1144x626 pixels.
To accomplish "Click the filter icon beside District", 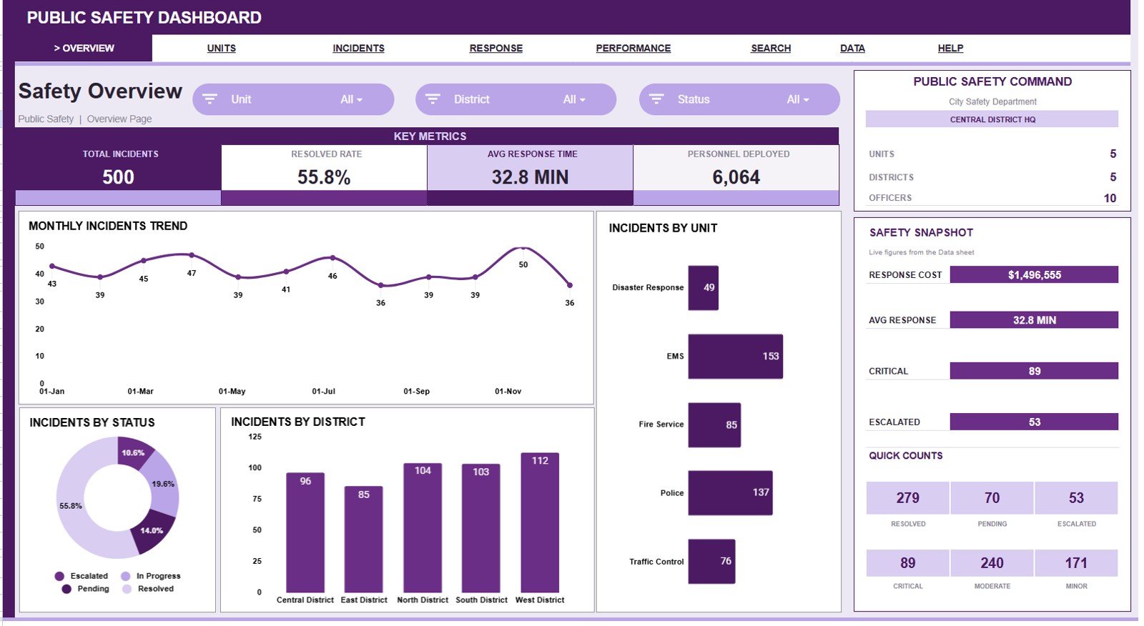I will point(433,99).
